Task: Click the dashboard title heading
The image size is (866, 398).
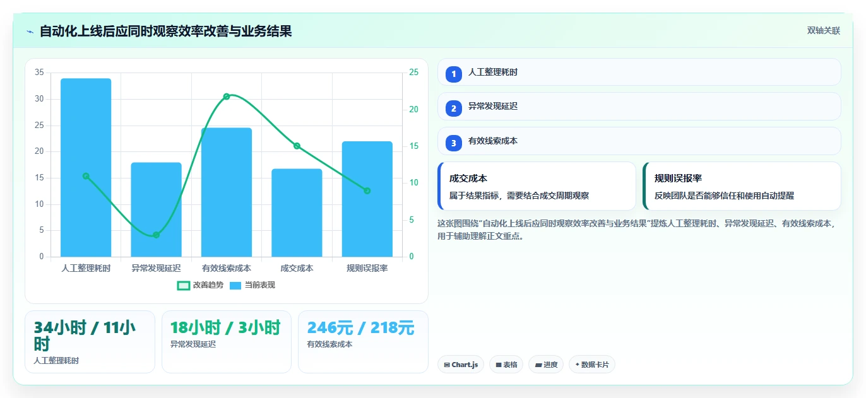Action: (x=166, y=31)
